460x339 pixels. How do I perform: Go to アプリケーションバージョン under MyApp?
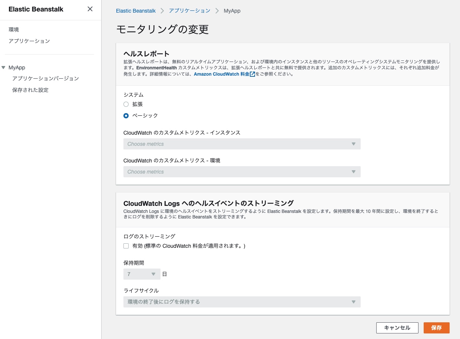point(45,79)
